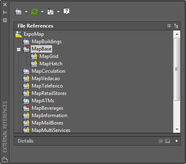Click the MapBuildings DWG icon
Screen dimensions: 186x164
tap(26, 42)
